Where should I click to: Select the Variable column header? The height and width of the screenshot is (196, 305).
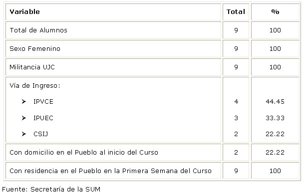24,11
